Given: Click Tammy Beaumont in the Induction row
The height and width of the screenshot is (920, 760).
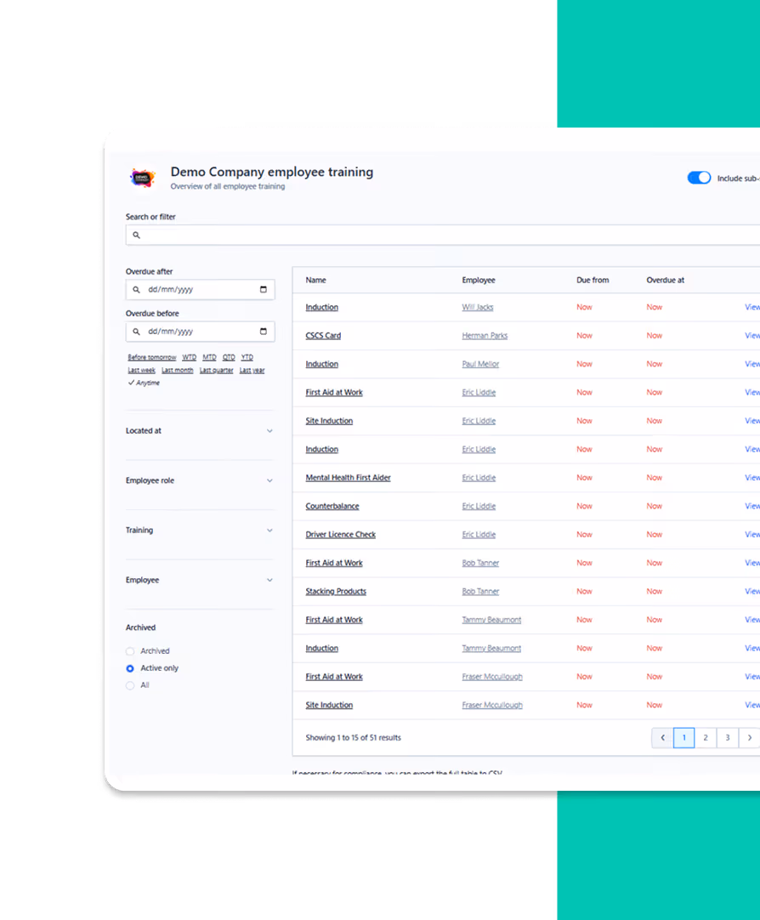Looking at the screenshot, I should tap(491, 649).
